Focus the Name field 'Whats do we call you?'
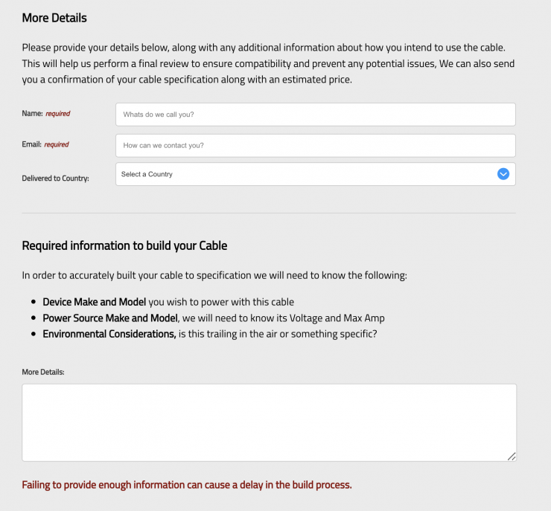The width and height of the screenshot is (551, 511). 316,115
